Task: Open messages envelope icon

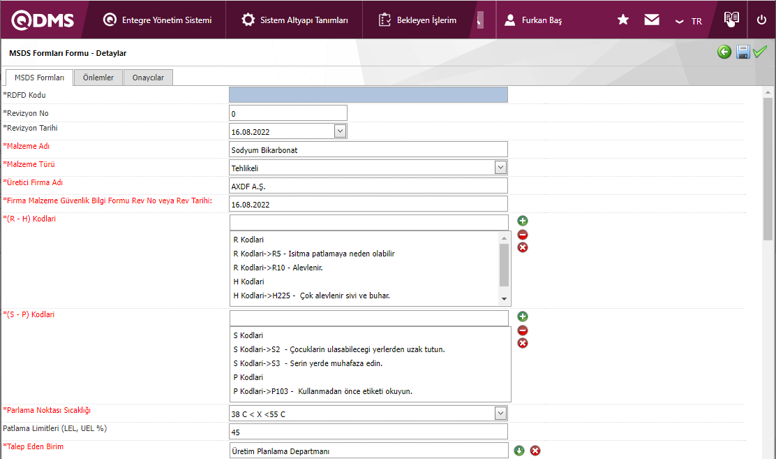Action: [x=652, y=20]
